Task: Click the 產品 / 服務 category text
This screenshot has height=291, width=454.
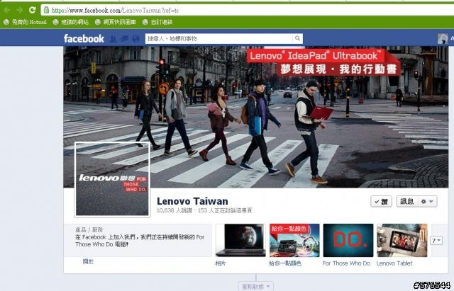Action: point(89,229)
